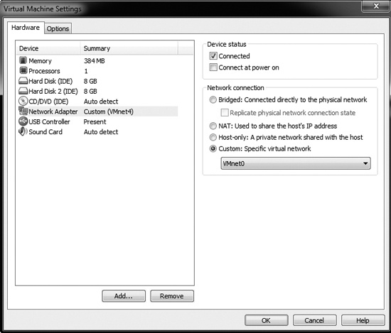Select the Hard Disk (IDE) row label
Viewport: 391px width, 333px height.
[50, 81]
